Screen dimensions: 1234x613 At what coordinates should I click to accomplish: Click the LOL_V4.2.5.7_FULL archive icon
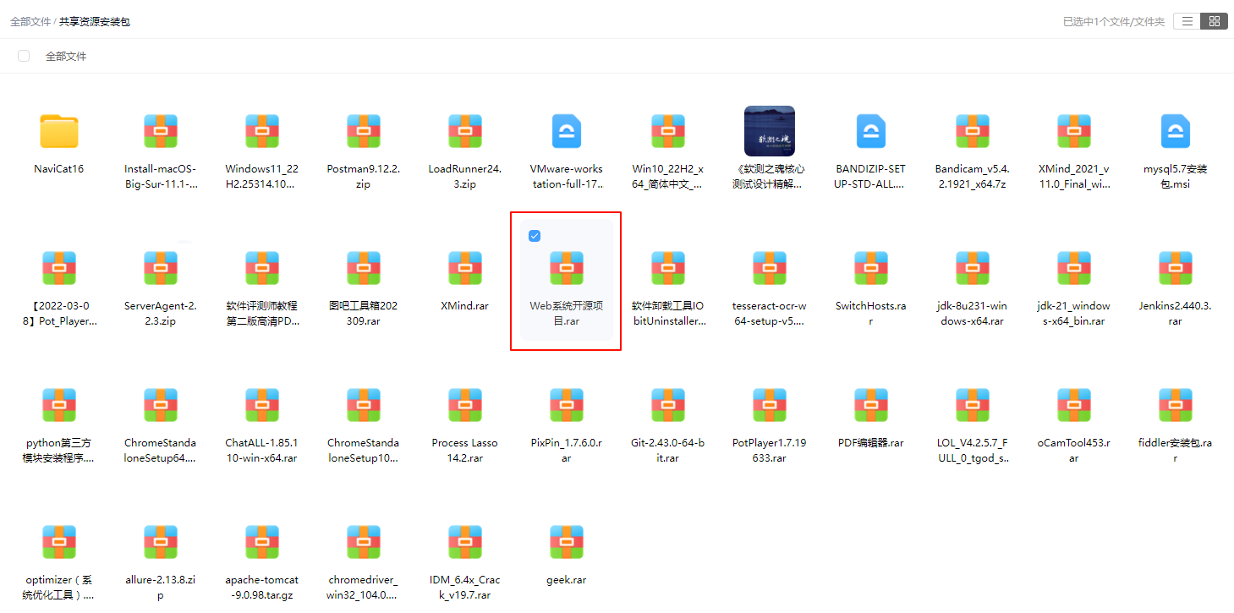tap(973, 405)
